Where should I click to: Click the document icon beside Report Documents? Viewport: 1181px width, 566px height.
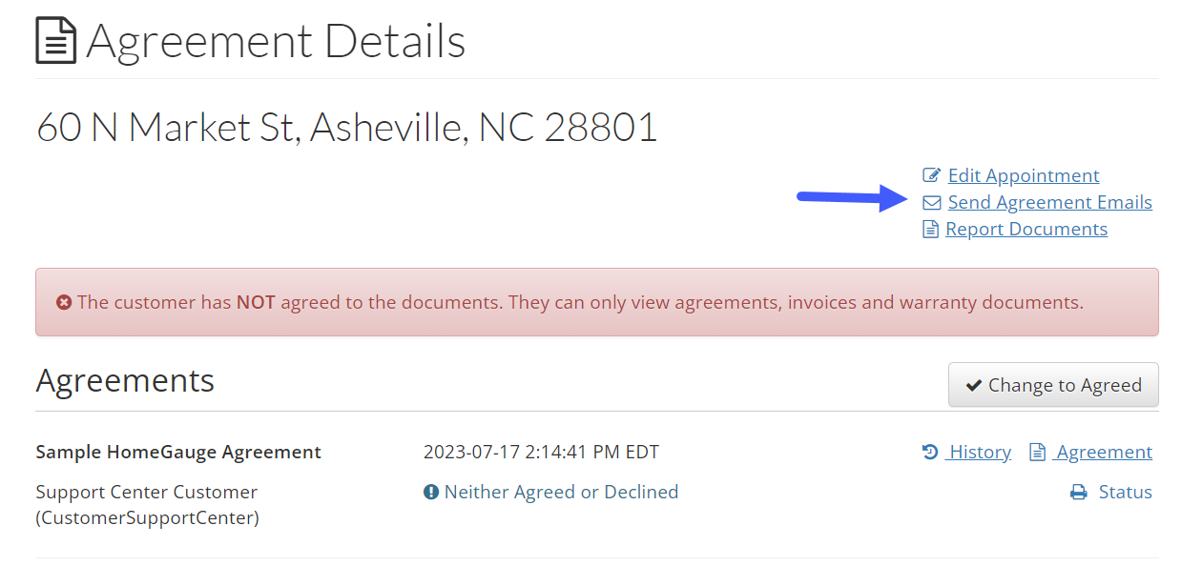click(930, 229)
